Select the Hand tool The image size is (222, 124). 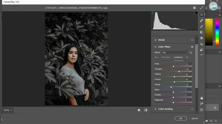[202, 98]
